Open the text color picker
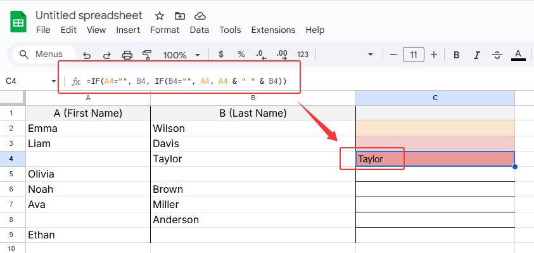The image size is (534, 253). [518, 55]
